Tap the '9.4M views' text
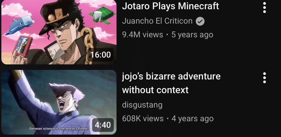The image size is (281, 137). [x=143, y=35]
